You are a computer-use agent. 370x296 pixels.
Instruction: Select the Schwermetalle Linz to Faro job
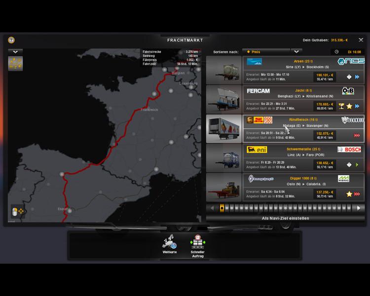303,158
